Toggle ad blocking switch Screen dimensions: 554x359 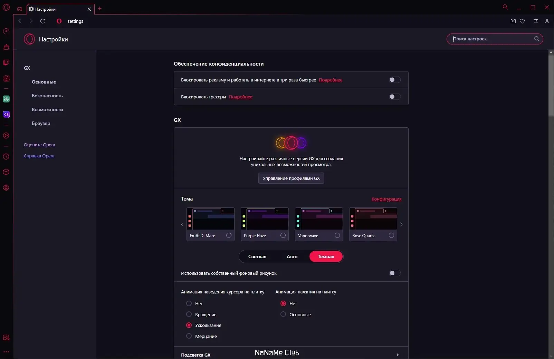395,80
